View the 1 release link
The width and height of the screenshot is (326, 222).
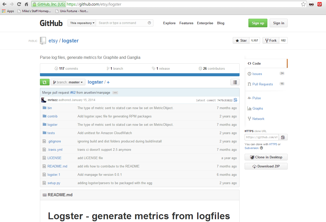[x=161, y=68]
